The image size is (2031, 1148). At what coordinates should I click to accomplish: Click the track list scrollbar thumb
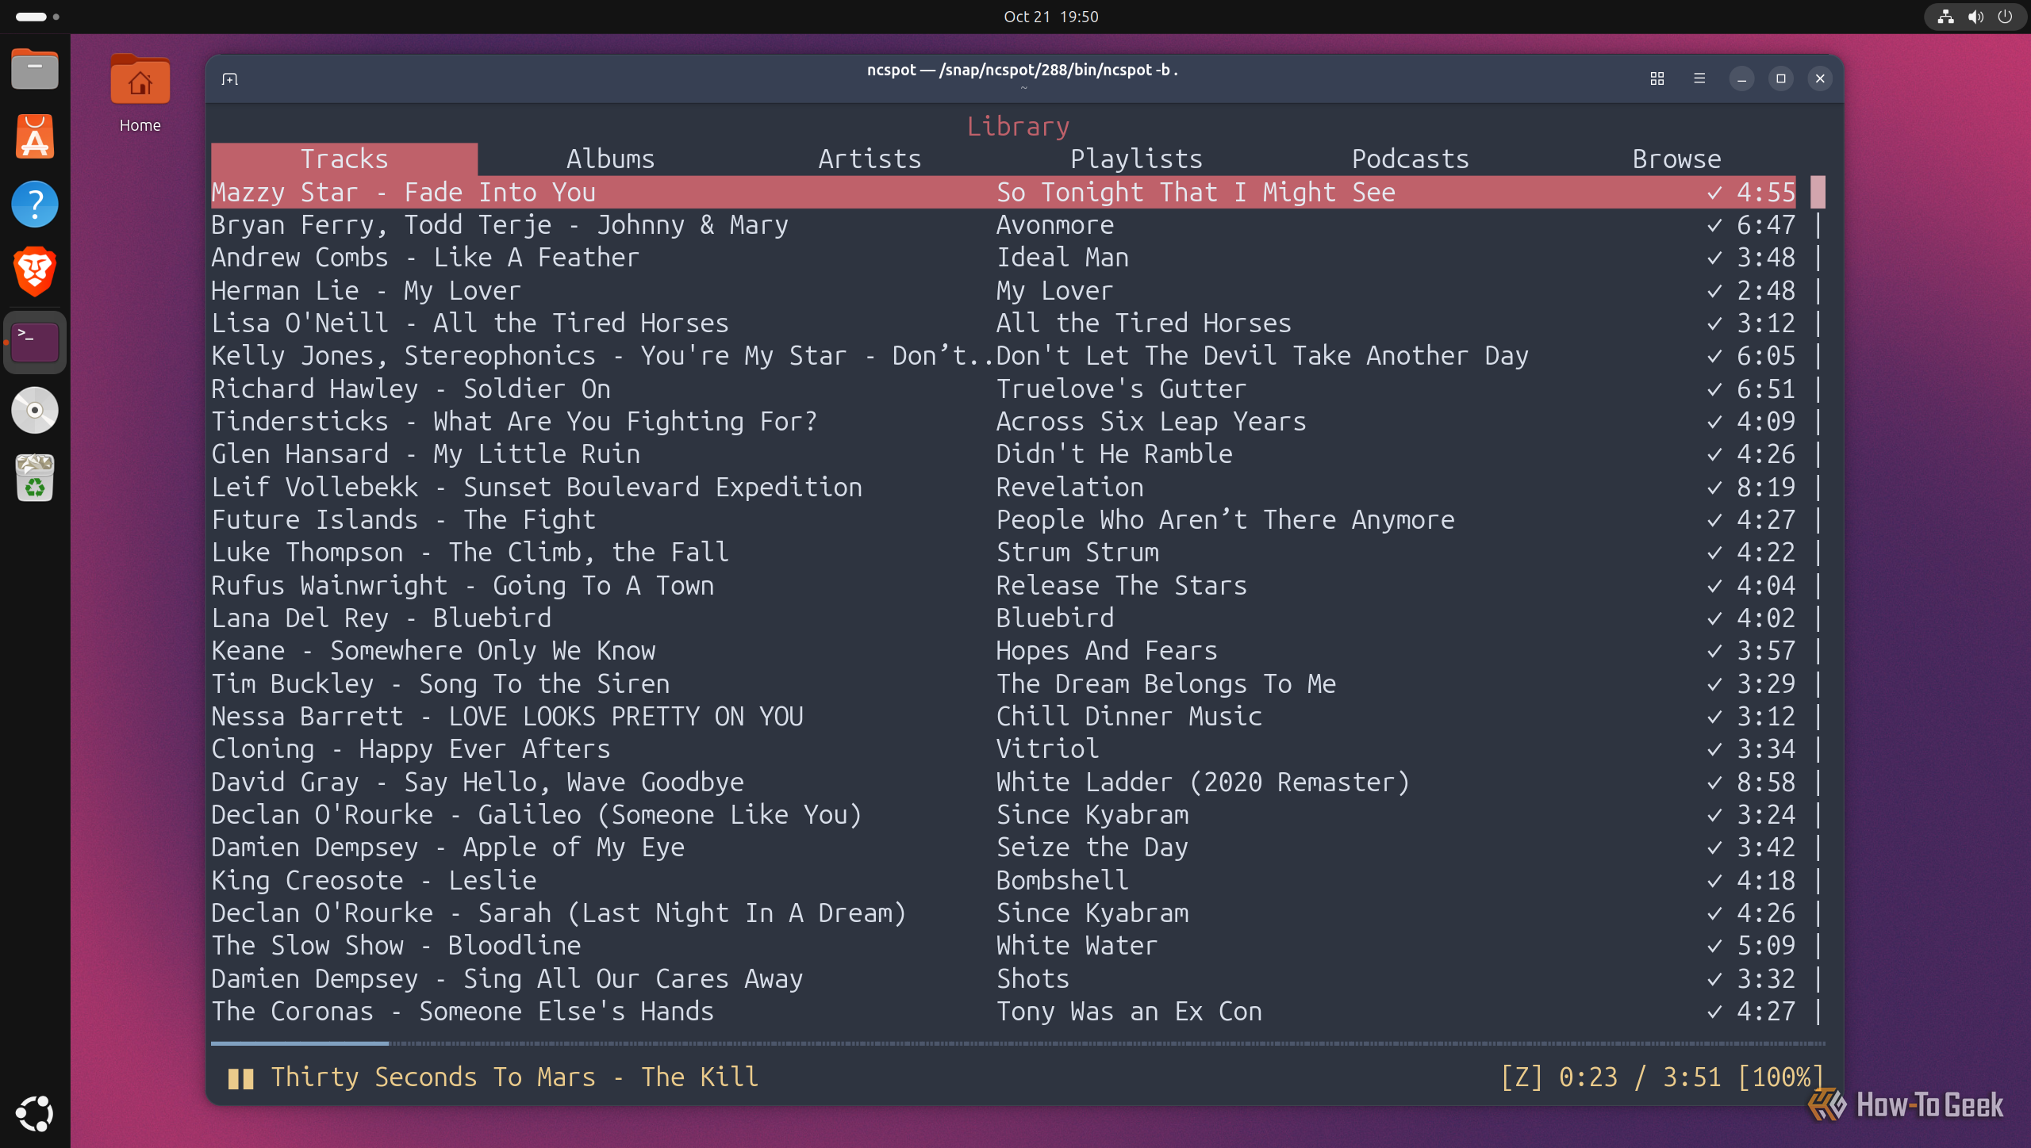pos(1818,192)
